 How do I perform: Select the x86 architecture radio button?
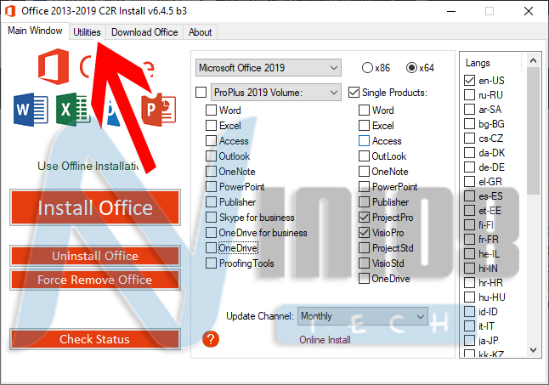coord(367,67)
